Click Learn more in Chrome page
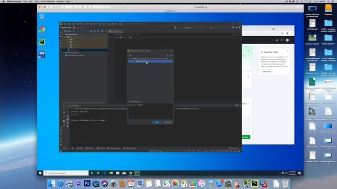The width and height of the screenshot is (337, 189). coord(267,71)
